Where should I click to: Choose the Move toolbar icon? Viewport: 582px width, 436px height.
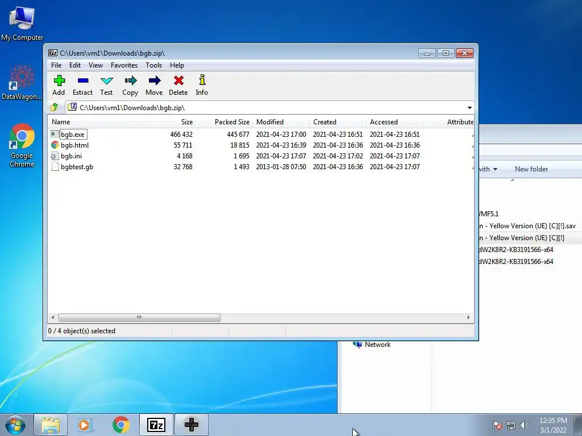click(x=155, y=81)
